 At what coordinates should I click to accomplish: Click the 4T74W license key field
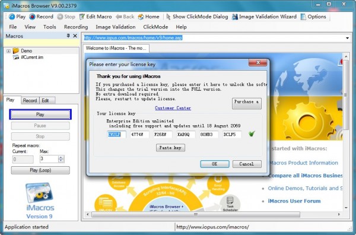(x=139, y=135)
